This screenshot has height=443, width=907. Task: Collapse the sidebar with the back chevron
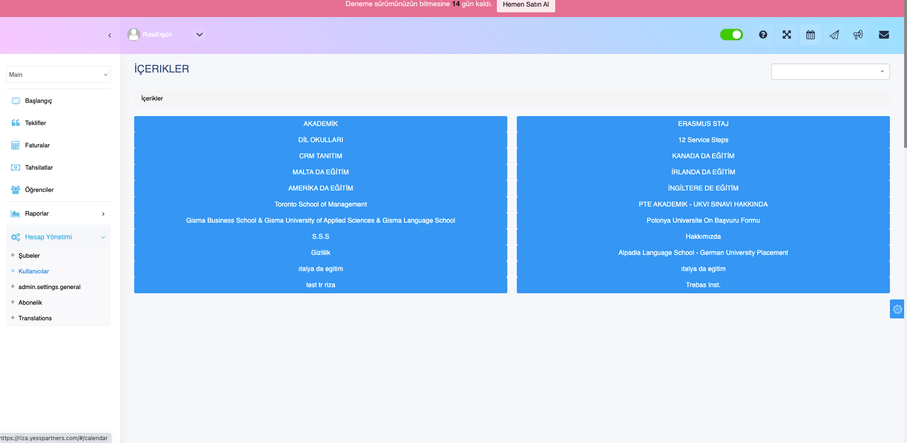pos(110,35)
